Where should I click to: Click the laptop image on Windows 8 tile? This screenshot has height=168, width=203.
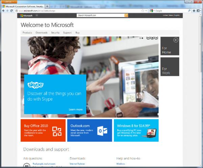point(150,133)
